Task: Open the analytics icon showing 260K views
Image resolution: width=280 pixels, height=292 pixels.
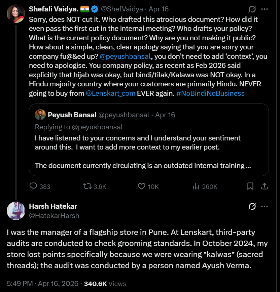Action: (196, 186)
